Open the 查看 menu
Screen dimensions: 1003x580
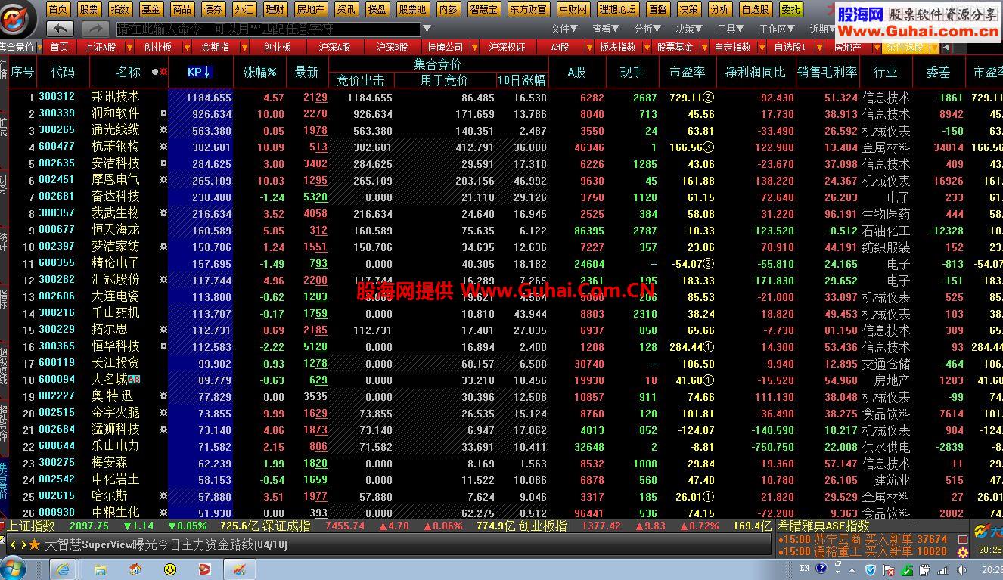[605, 29]
